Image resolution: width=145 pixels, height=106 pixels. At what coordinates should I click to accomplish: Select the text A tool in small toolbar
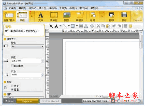[x=56, y=26]
